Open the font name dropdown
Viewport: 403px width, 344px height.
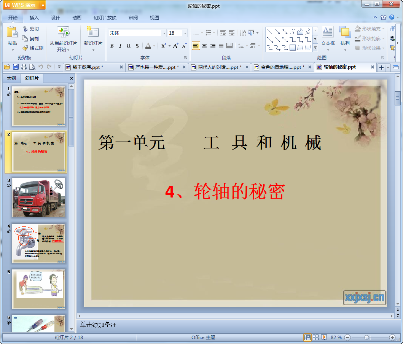click(164, 33)
